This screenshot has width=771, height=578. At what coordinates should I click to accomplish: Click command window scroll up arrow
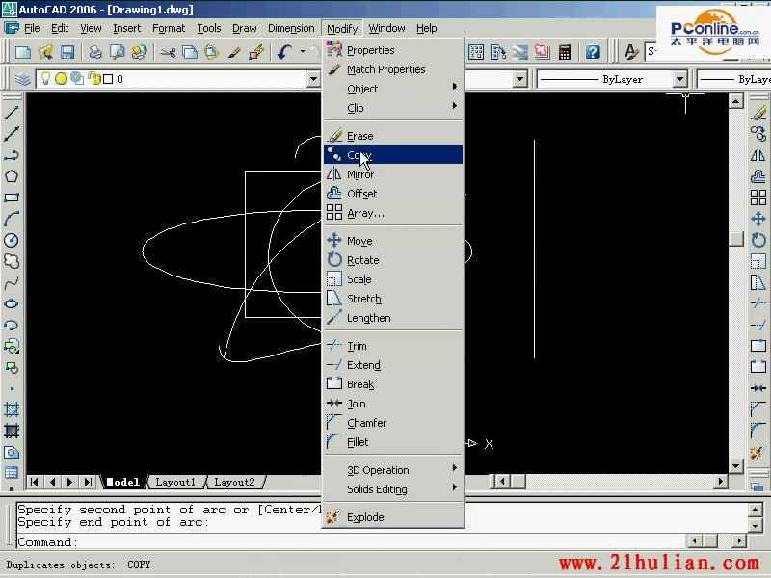click(756, 510)
